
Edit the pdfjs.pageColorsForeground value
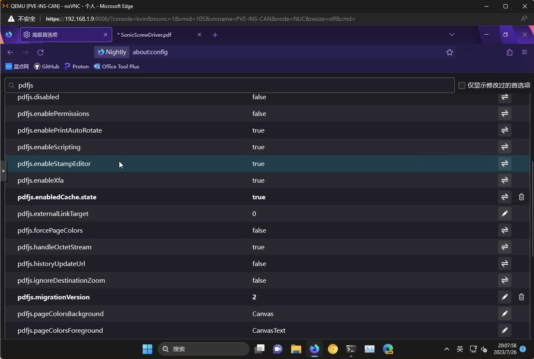coord(504,330)
